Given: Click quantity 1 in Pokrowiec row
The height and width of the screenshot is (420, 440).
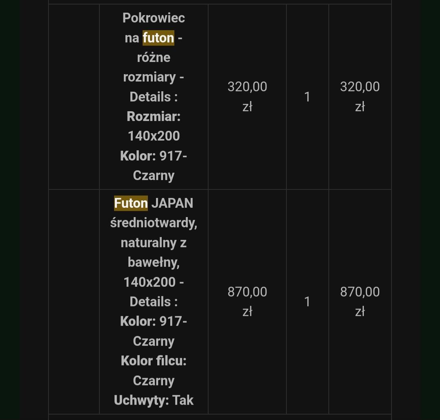Looking at the screenshot, I should (x=307, y=97).
